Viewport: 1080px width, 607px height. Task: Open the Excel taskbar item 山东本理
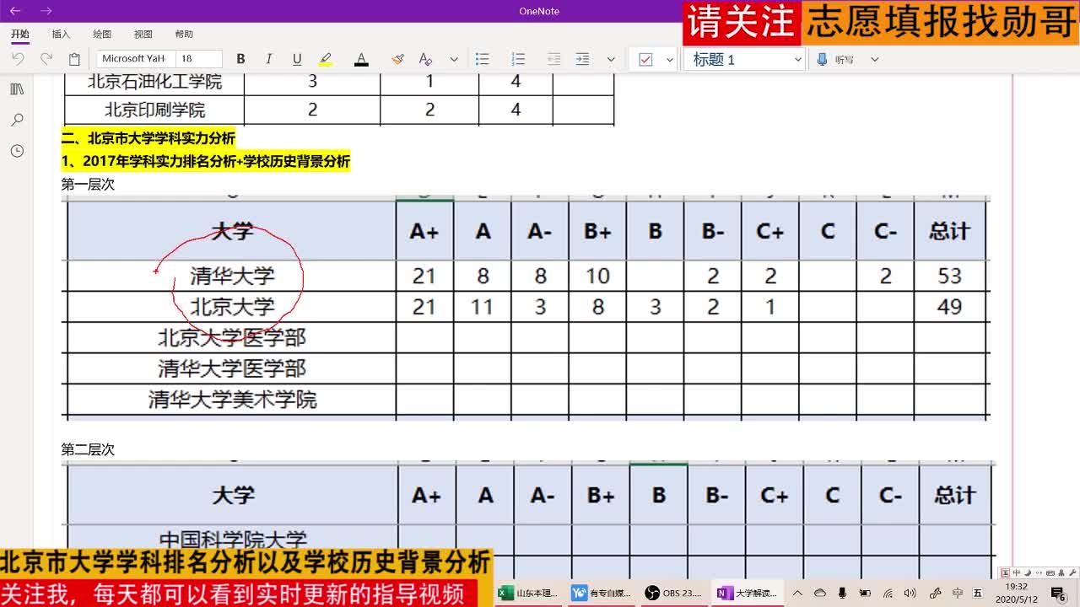pyautogui.click(x=528, y=593)
